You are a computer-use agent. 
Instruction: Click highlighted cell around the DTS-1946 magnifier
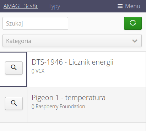(x=13, y=69)
